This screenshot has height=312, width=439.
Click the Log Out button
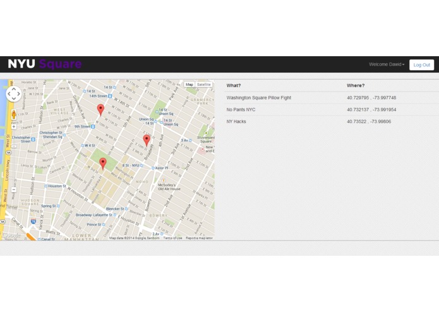point(422,65)
